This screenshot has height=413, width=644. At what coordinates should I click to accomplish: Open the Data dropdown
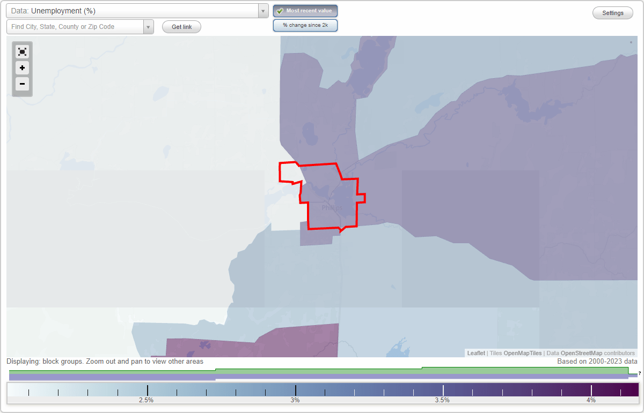point(262,10)
